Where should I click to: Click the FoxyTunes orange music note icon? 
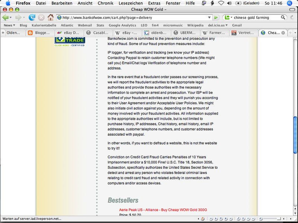(203, 219)
